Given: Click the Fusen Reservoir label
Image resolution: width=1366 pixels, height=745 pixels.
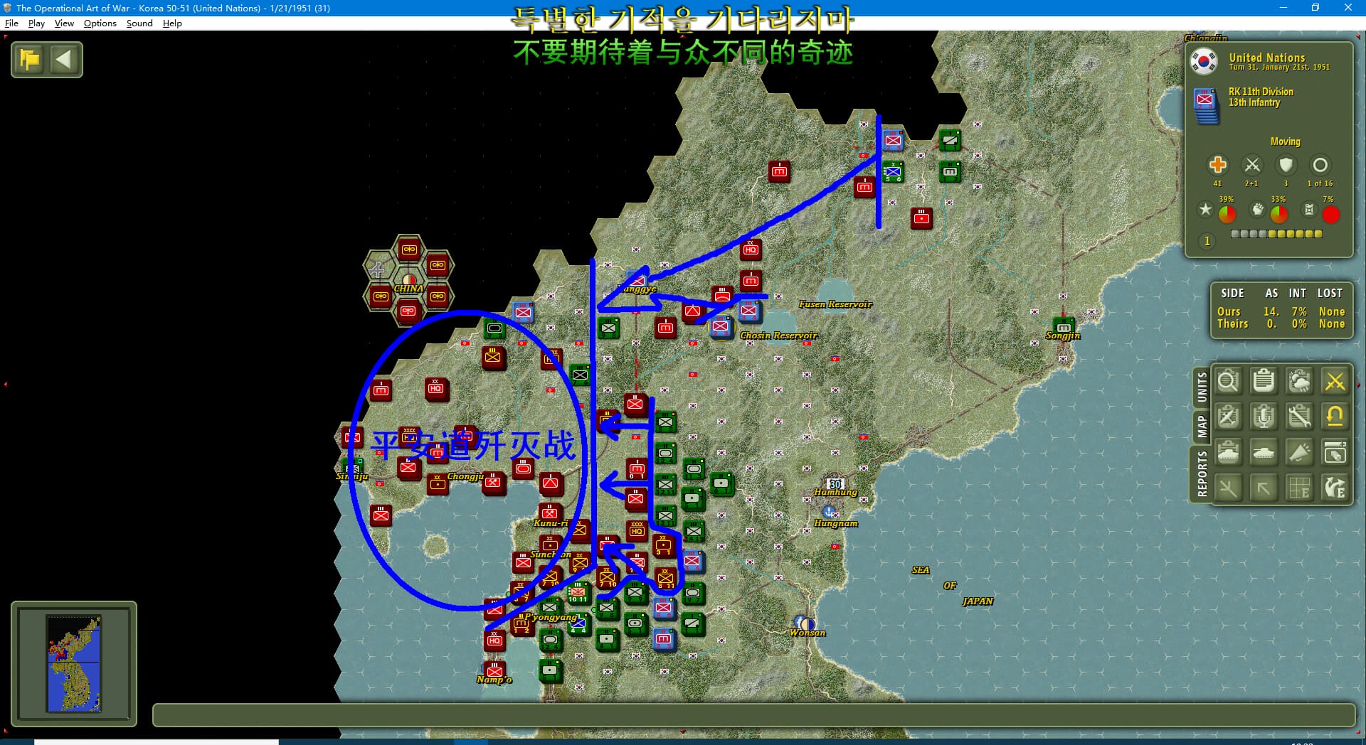Looking at the screenshot, I should pos(835,304).
